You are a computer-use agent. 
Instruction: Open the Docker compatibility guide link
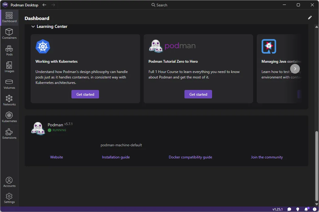(190, 157)
